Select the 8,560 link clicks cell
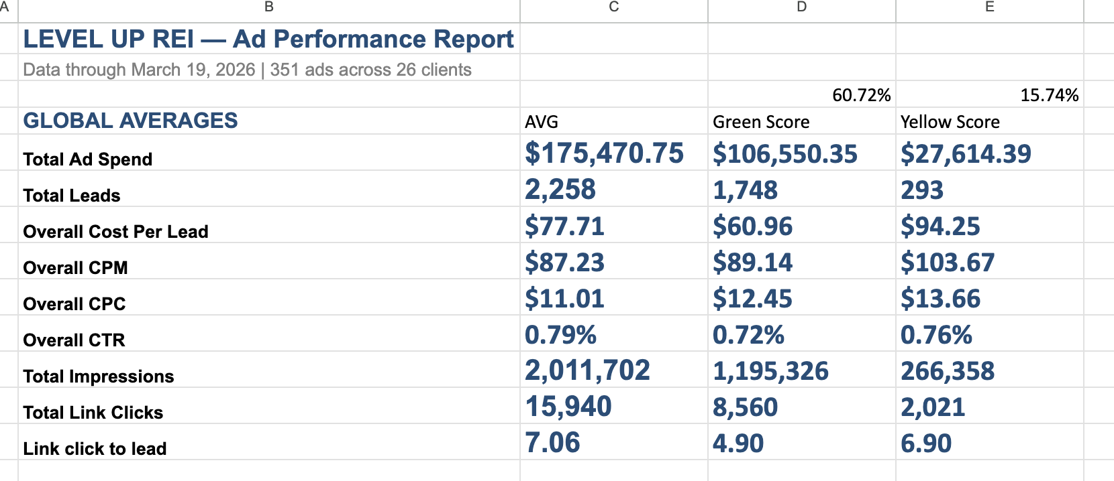Viewport: 1114px width, 481px height. pyautogui.click(x=802, y=406)
